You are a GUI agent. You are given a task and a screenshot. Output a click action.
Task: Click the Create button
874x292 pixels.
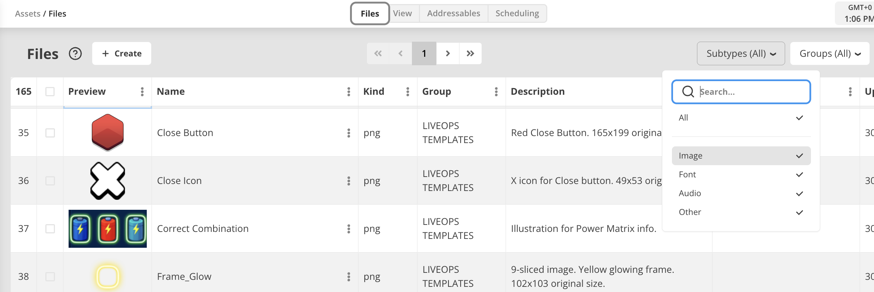point(122,54)
